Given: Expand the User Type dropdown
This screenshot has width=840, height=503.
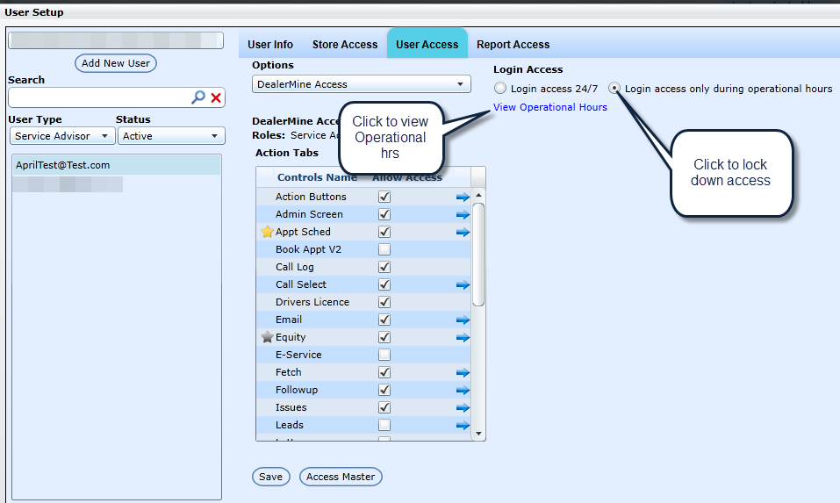Looking at the screenshot, I should (x=62, y=136).
